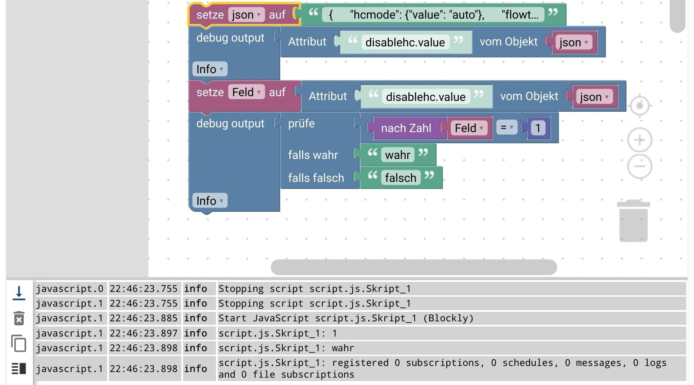Edit disablehc.value text in first Attribut block
Viewport: 694px width, 385px height.
(405, 42)
